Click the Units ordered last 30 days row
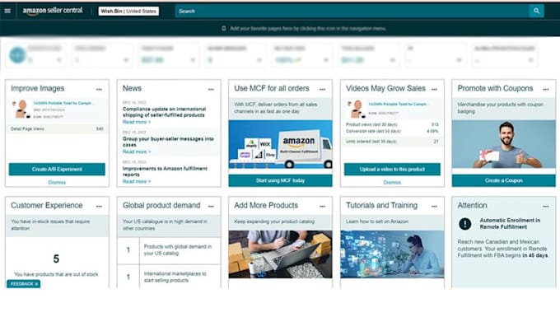The height and width of the screenshot is (317, 560). tap(392, 142)
